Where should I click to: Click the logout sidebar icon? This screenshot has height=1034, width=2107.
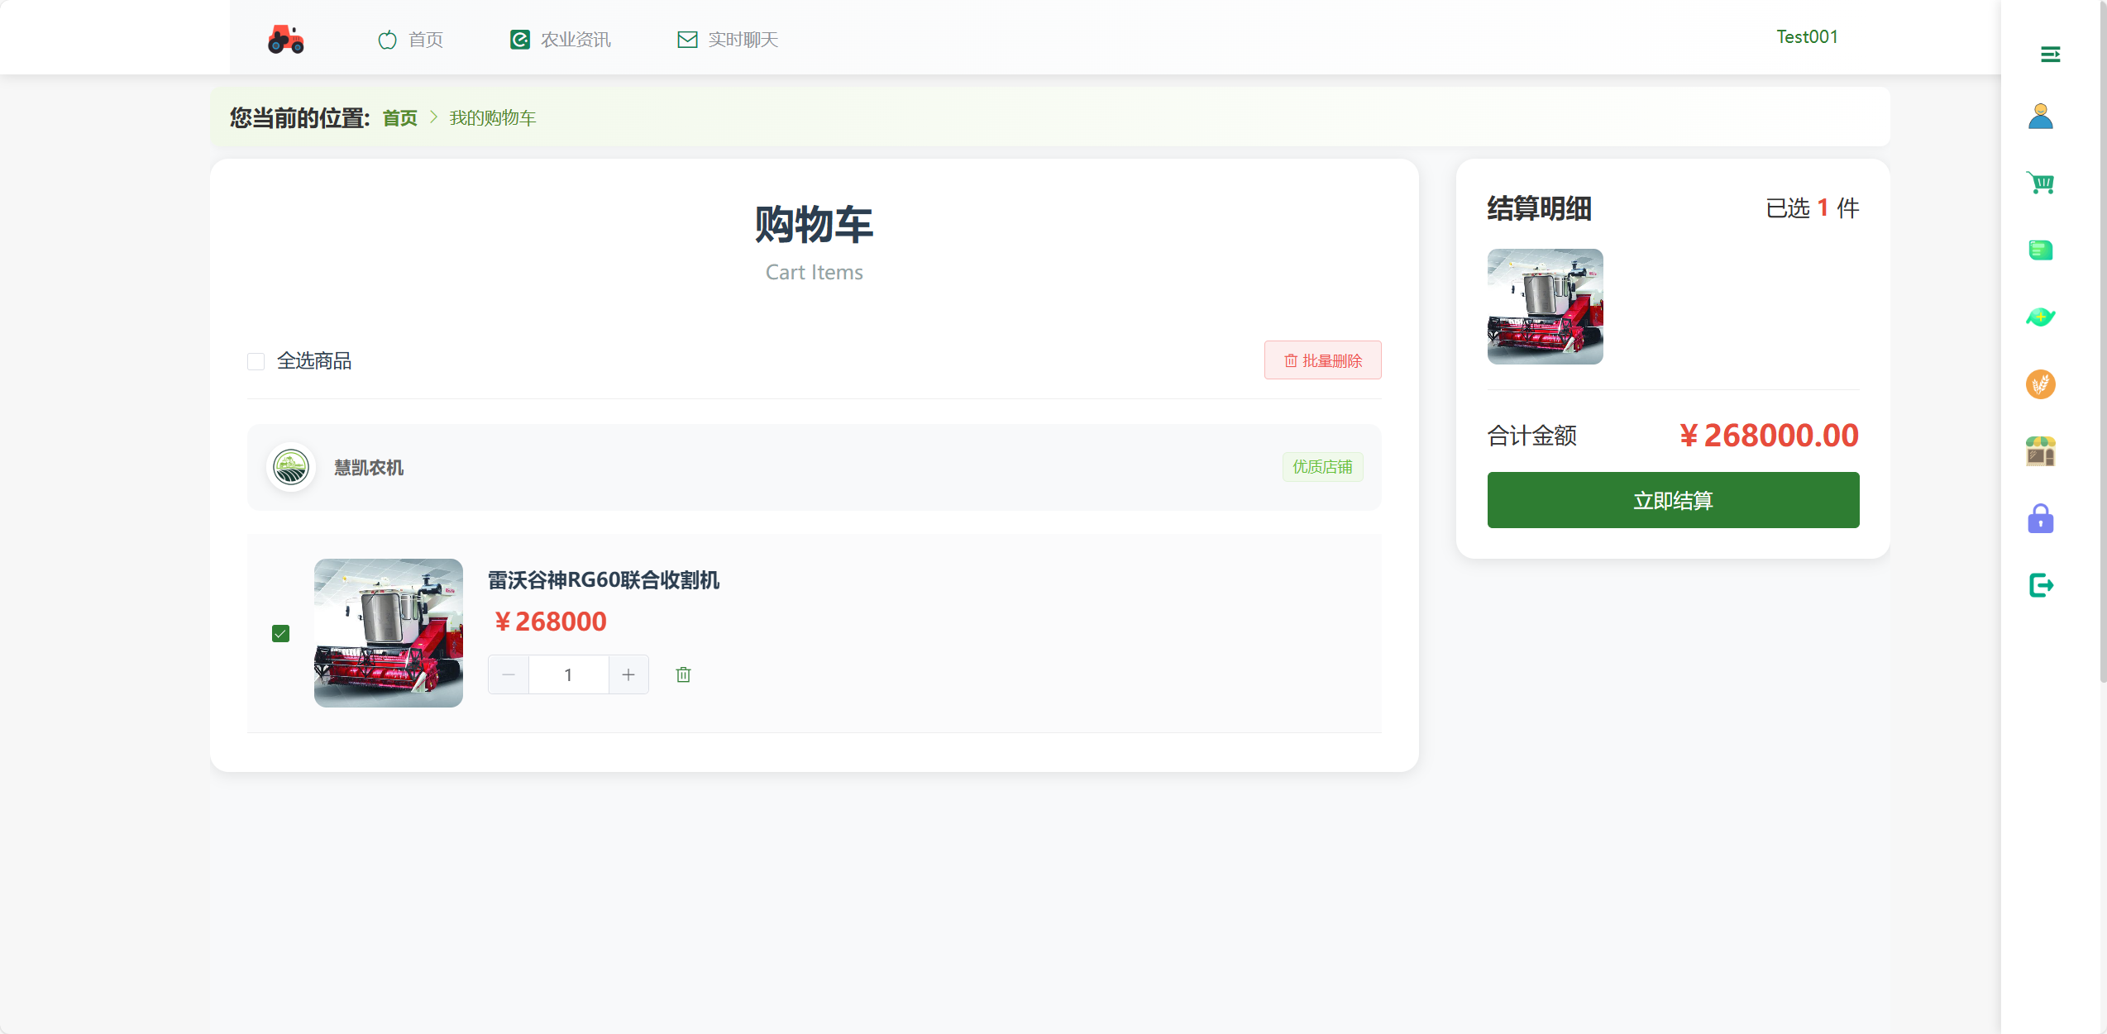coord(2042,585)
